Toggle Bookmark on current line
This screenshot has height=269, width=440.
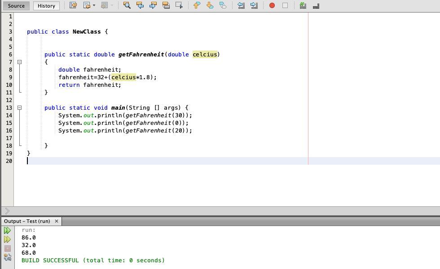(x=223, y=5)
